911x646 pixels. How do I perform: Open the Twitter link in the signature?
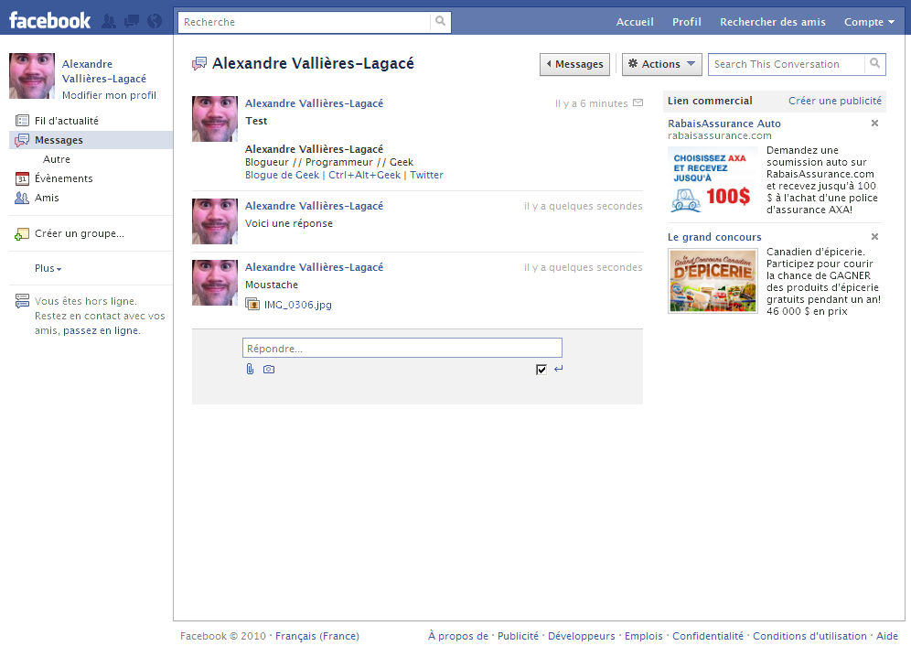point(426,175)
